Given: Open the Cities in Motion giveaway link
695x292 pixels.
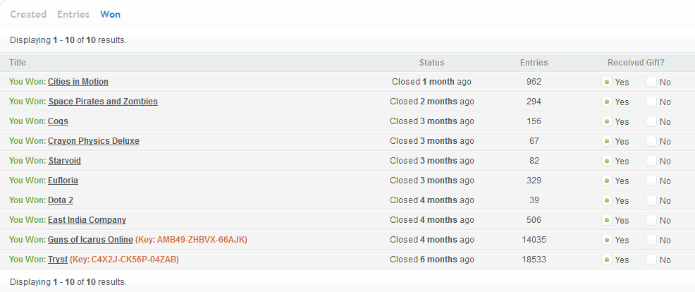Looking at the screenshot, I should point(78,82).
